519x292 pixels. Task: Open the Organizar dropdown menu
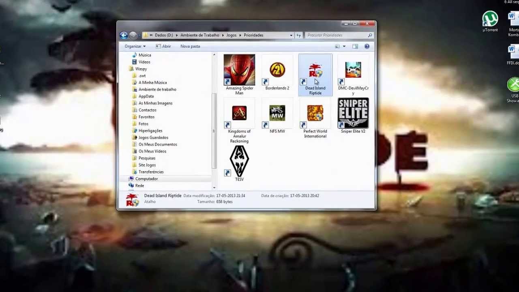(x=135, y=46)
